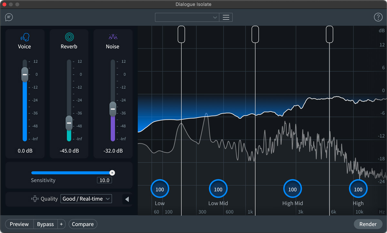The height and width of the screenshot is (233, 387).
Task: Click the Reverb concentric circles icon
Action: (69, 37)
